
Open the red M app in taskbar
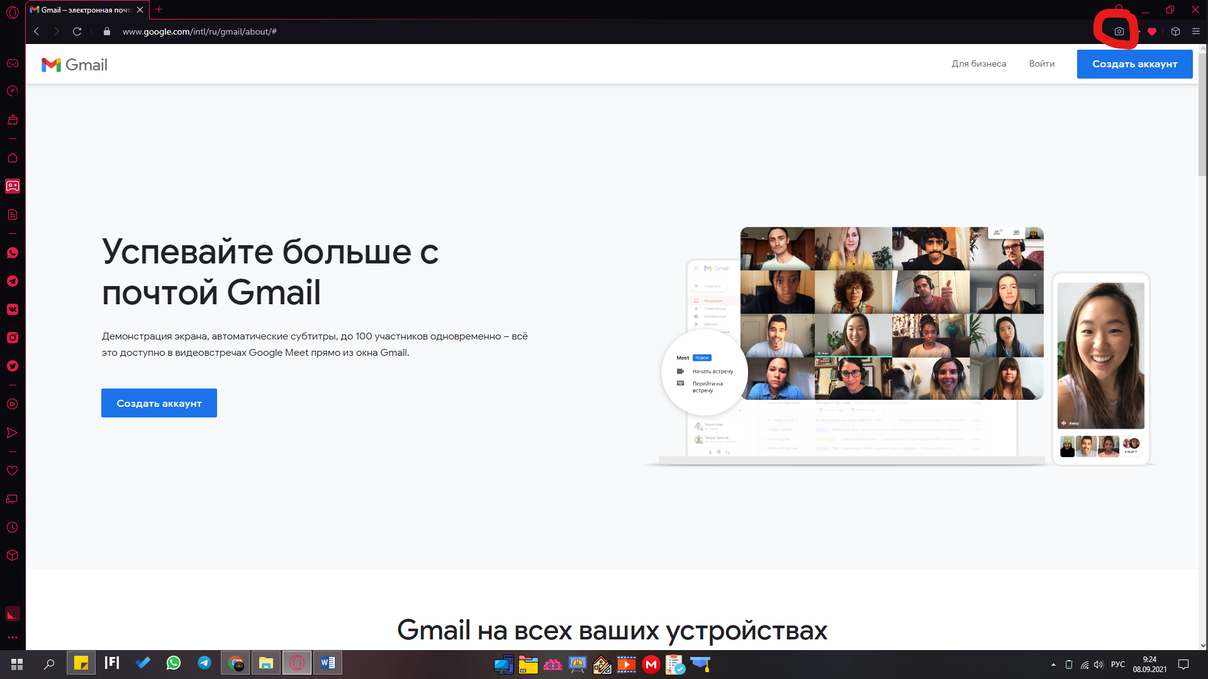pos(651,665)
